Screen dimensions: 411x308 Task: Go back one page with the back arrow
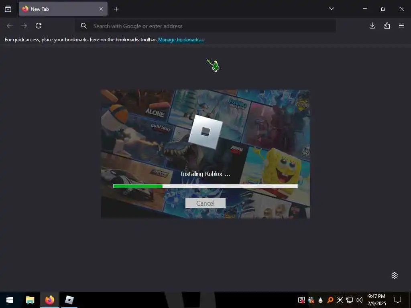click(10, 26)
